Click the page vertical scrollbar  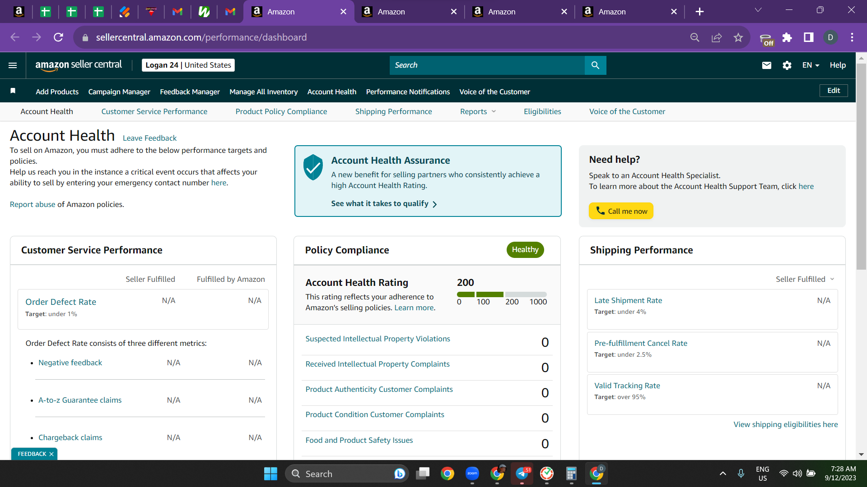pos(861,167)
